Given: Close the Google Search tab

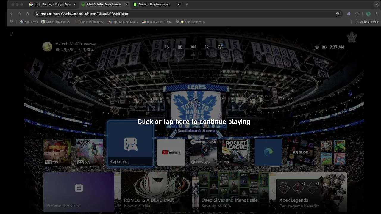Looking at the screenshot, I should [x=75, y=4].
